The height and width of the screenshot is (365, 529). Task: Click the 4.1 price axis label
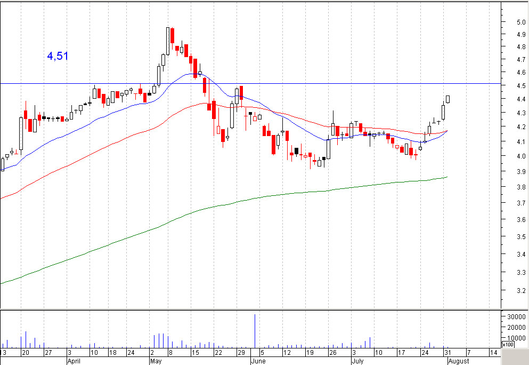[x=521, y=142]
